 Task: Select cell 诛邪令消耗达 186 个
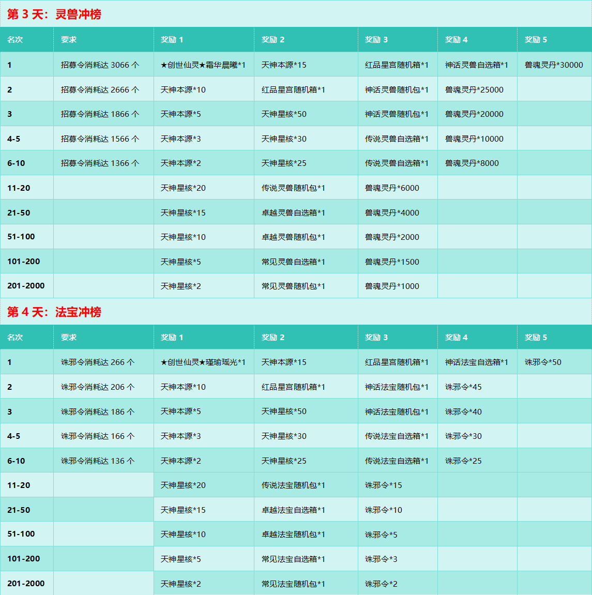point(98,411)
